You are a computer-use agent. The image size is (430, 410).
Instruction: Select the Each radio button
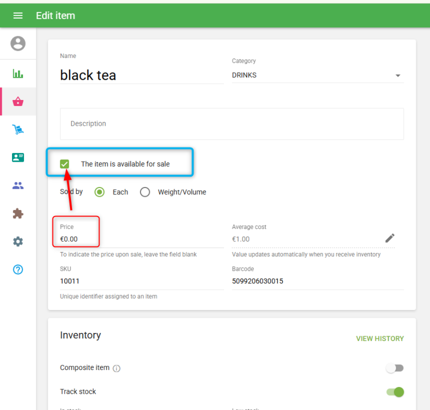(x=99, y=192)
